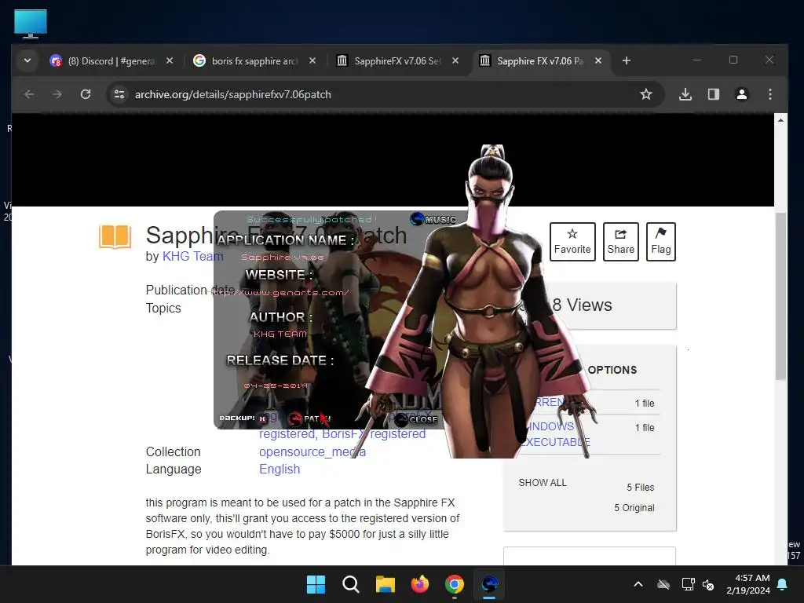Open File Explorer from the taskbar

pyautogui.click(x=385, y=584)
